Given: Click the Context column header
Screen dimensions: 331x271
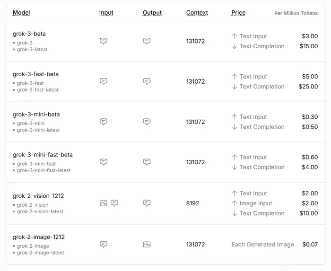Looking at the screenshot, I should (197, 13).
